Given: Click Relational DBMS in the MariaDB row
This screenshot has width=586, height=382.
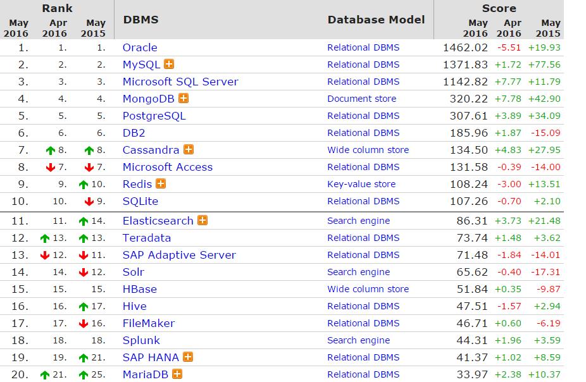Looking at the screenshot, I should click(x=363, y=374).
